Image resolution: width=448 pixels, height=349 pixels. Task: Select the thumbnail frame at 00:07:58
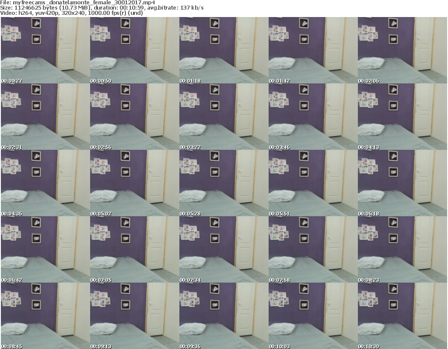(x=313, y=249)
